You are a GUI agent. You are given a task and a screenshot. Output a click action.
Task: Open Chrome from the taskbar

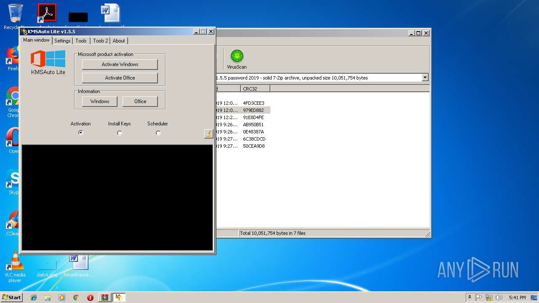pos(76,298)
